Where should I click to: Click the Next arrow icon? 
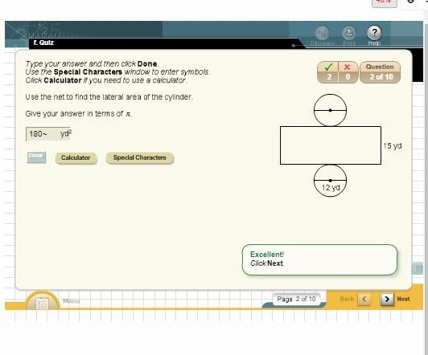tap(387, 299)
